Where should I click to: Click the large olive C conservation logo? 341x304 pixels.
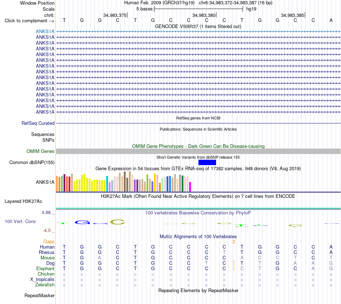click(x=117, y=222)
